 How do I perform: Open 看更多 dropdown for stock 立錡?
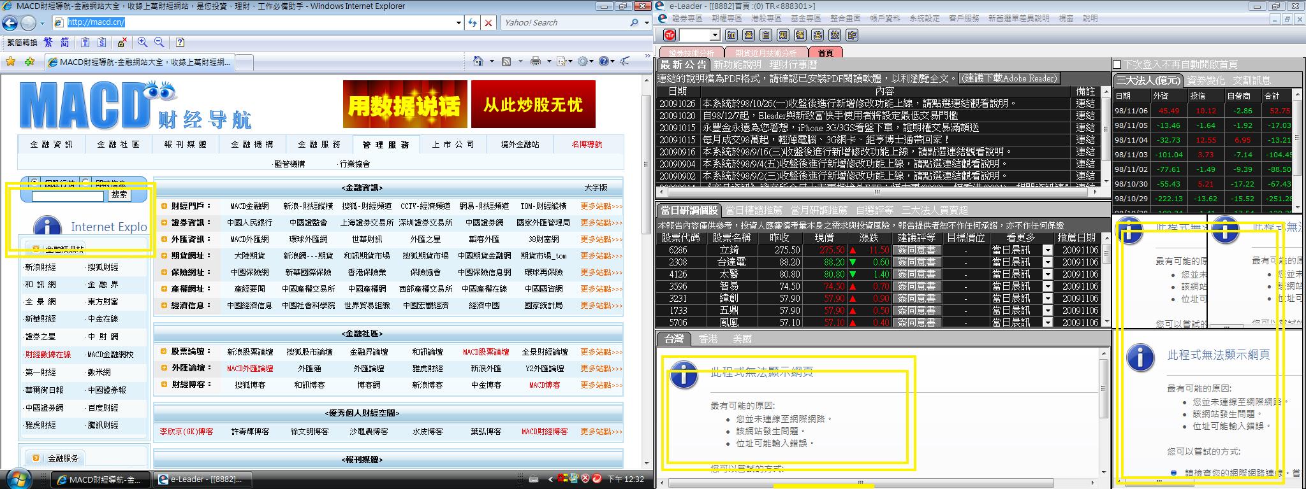[1047, 250]
